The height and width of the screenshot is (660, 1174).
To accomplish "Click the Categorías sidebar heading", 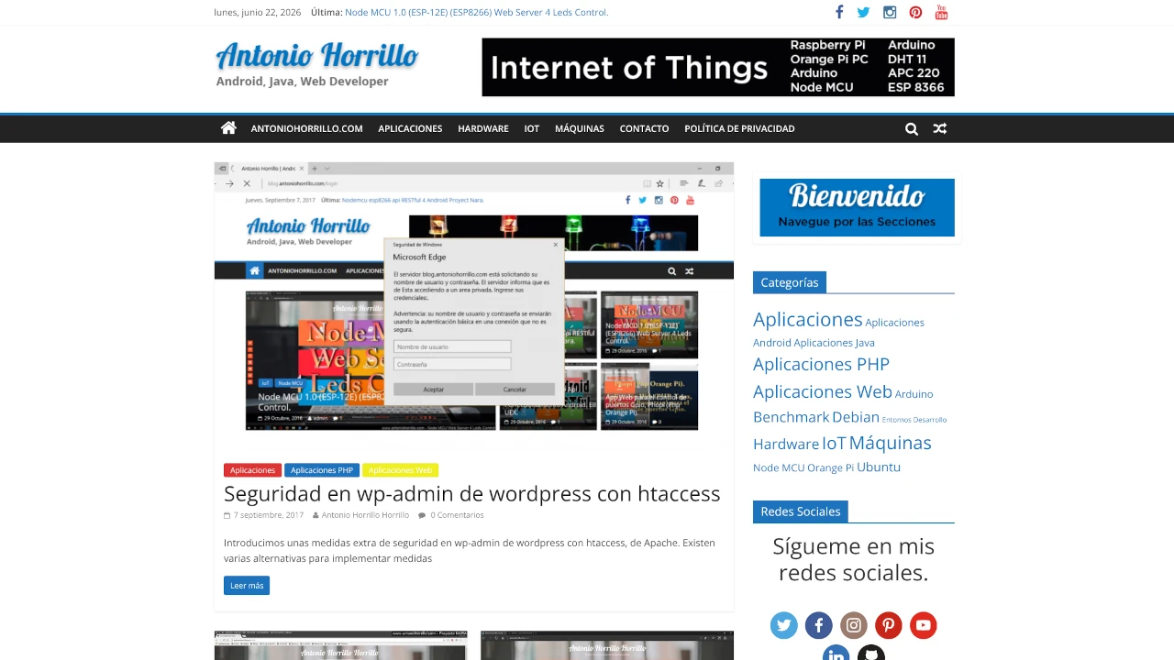I will tap(790, 282).
